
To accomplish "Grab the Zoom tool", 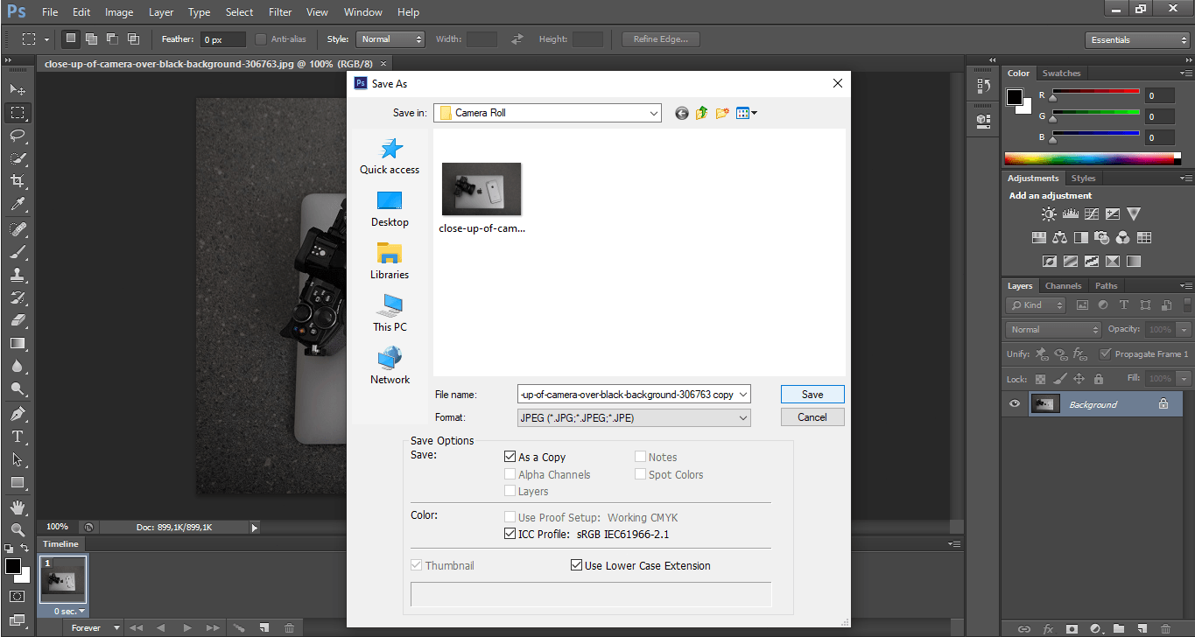I will tap(18, 528).
